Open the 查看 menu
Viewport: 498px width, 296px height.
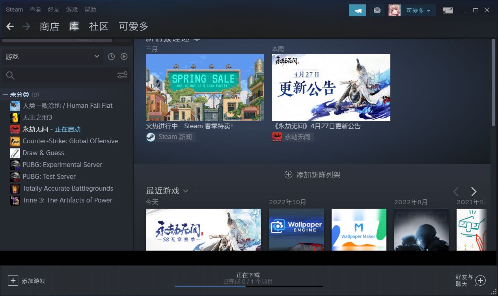tap(35, 9)
